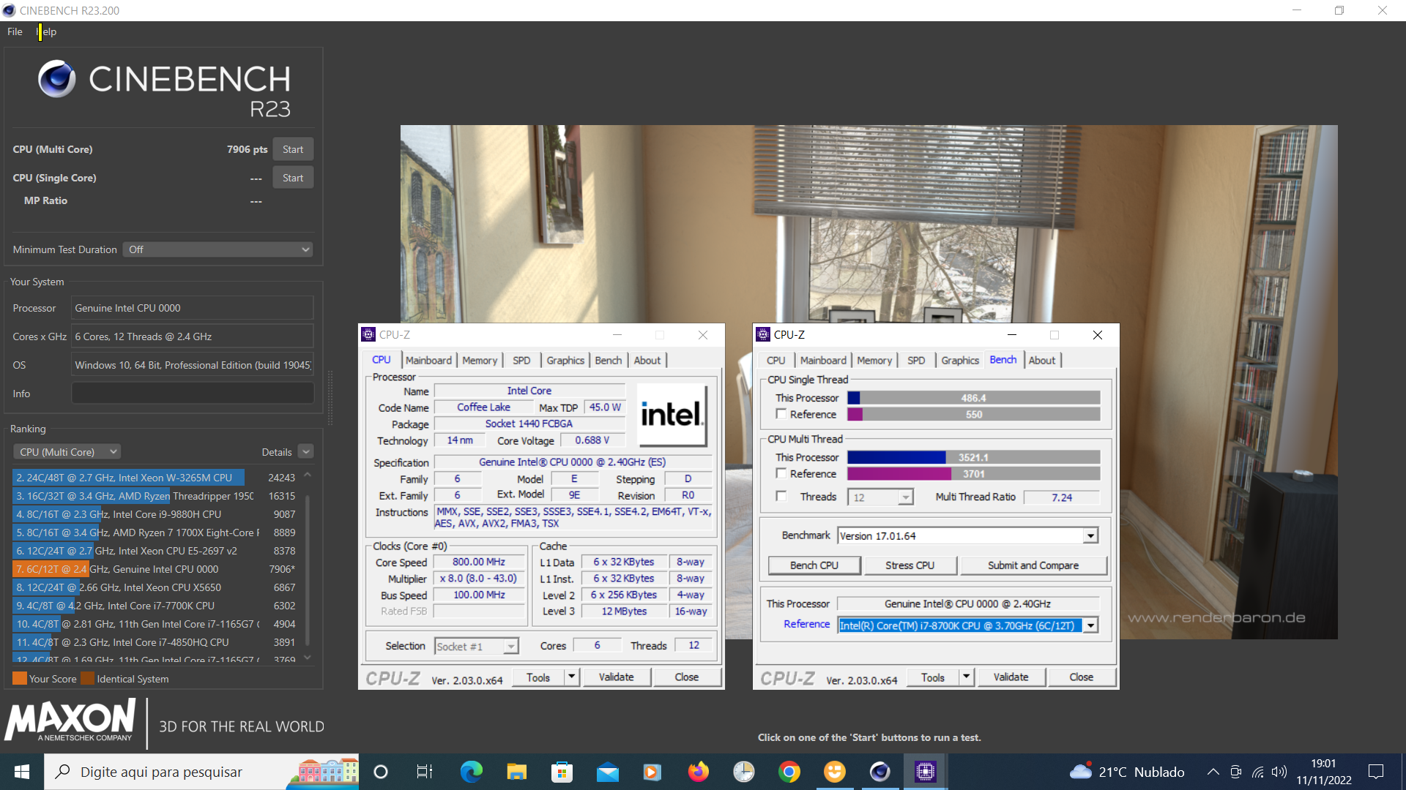The image size is (1406, 790).
Task: Switch to Memory tab in left CPU-Z
Action: click(480, 360)
